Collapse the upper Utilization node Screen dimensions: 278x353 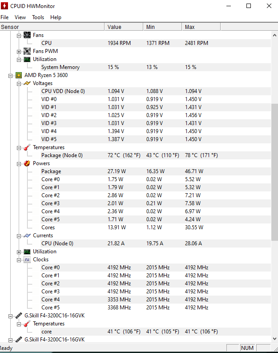[x=19, y=60]
